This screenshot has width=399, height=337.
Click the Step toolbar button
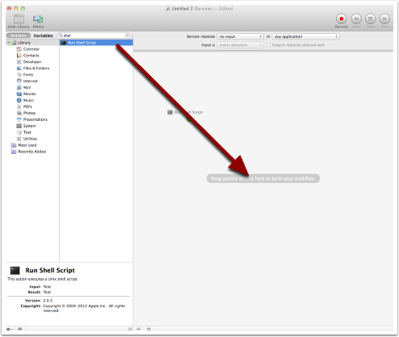[356, 19]
